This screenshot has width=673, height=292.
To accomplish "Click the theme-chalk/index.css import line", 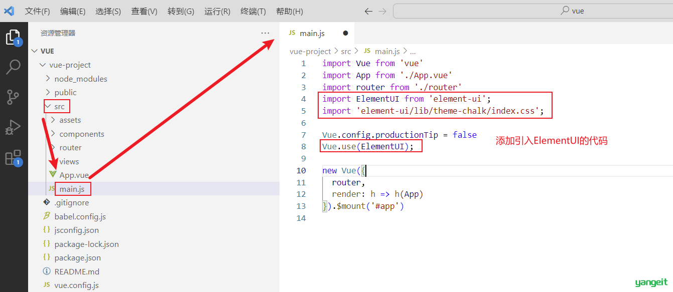I will [x=433, y=111].
